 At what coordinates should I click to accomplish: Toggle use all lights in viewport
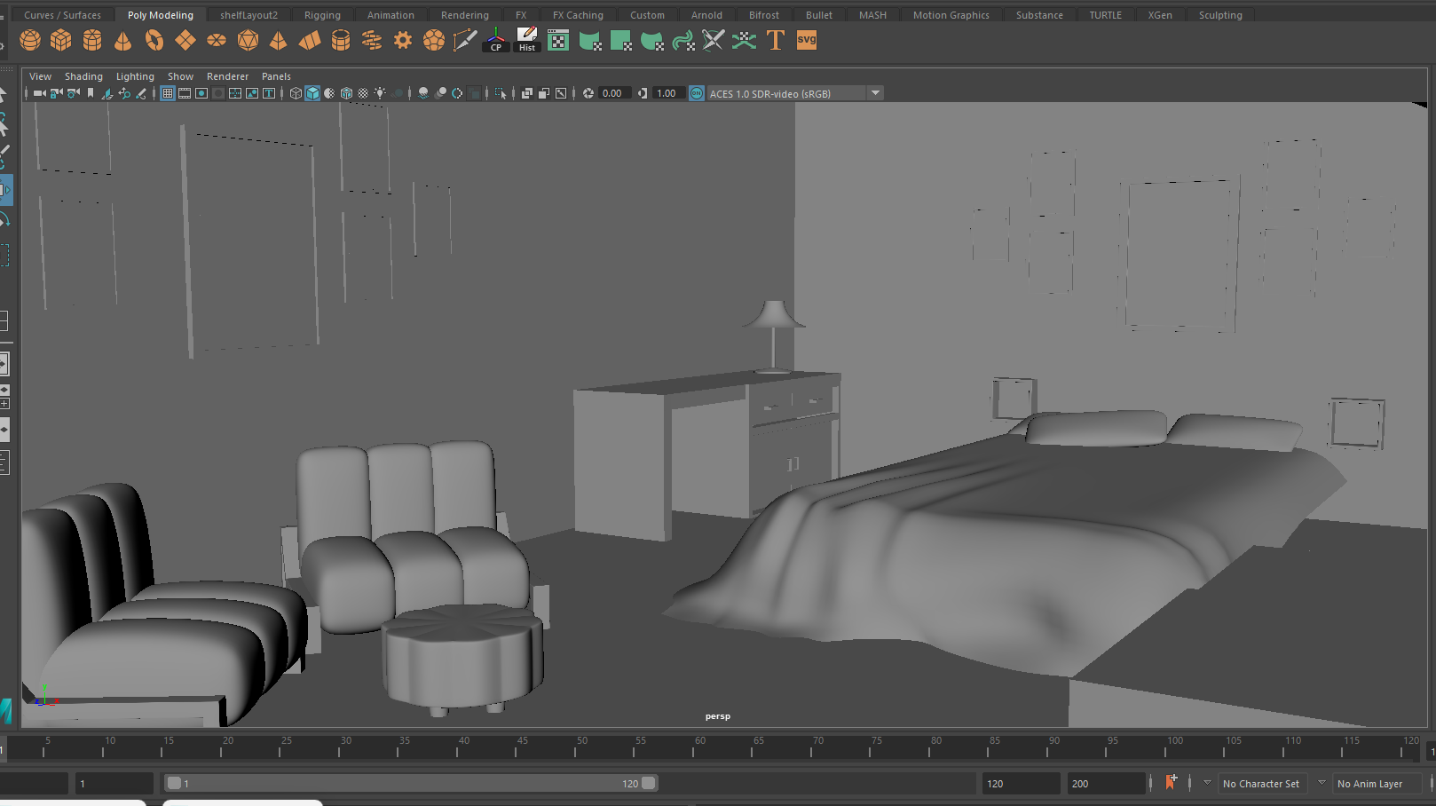click(x=380, y=93)
